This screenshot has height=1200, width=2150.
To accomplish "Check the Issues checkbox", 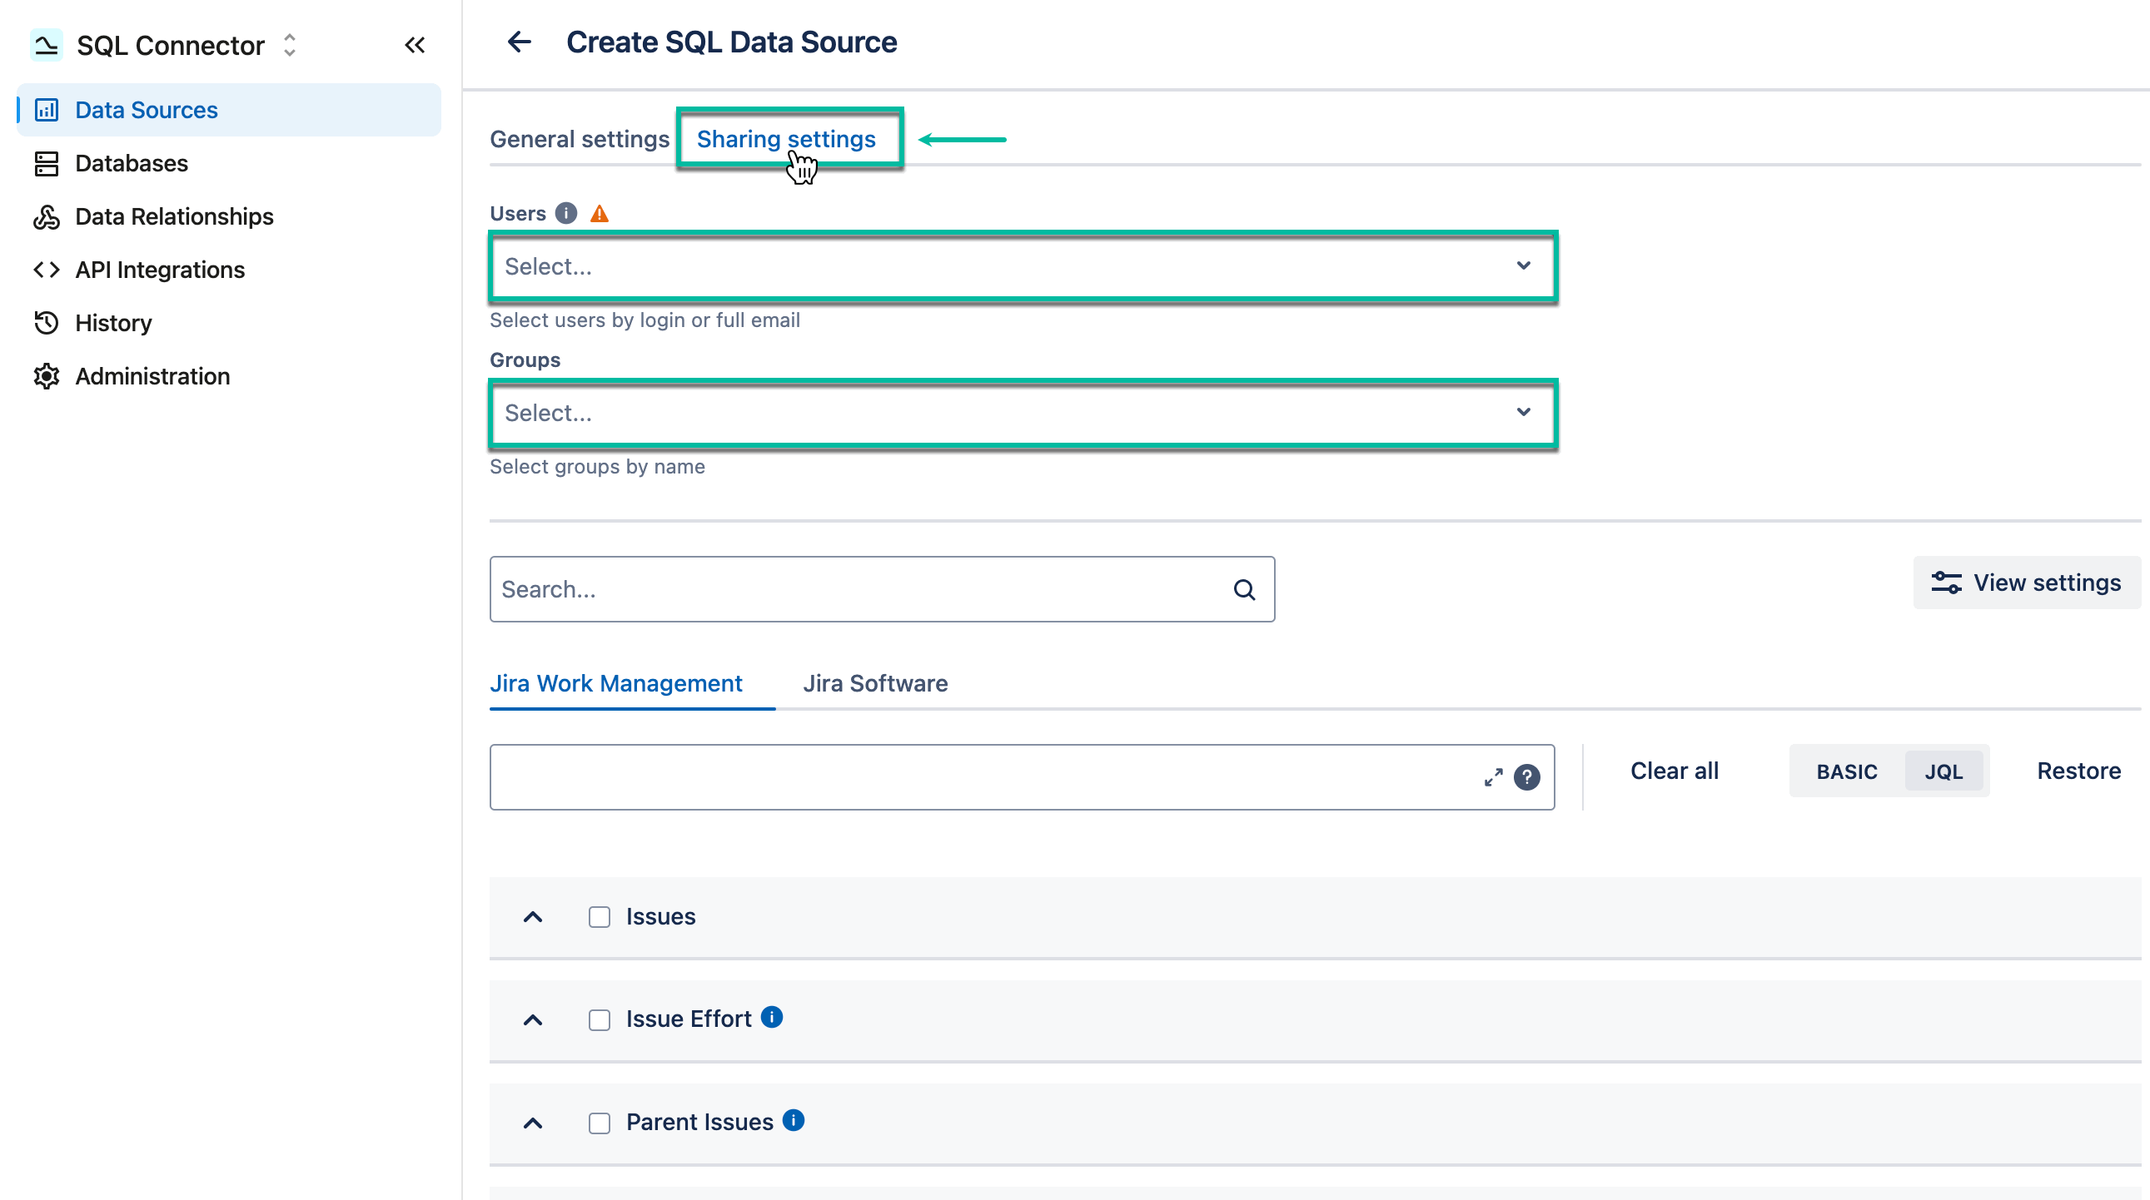I will 600,916.
